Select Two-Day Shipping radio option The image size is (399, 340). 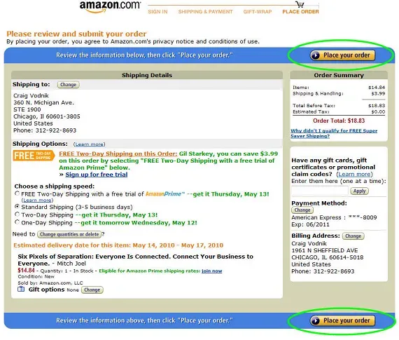point(17,214)
